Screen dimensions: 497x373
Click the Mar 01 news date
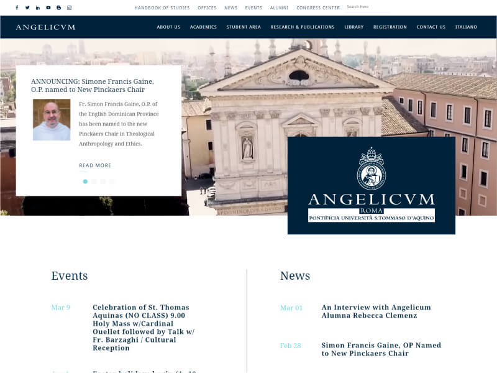pos(291,308)
